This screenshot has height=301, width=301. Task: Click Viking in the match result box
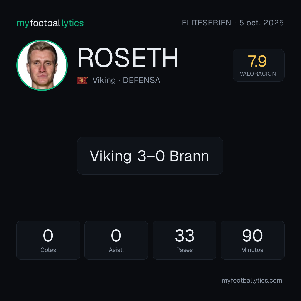click(110, 156)
